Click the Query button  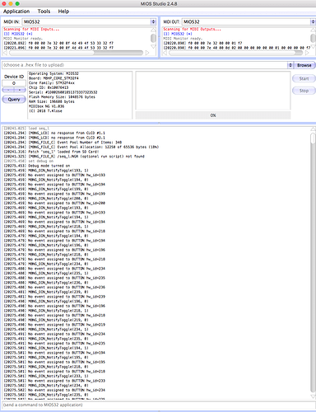point(14,100)
